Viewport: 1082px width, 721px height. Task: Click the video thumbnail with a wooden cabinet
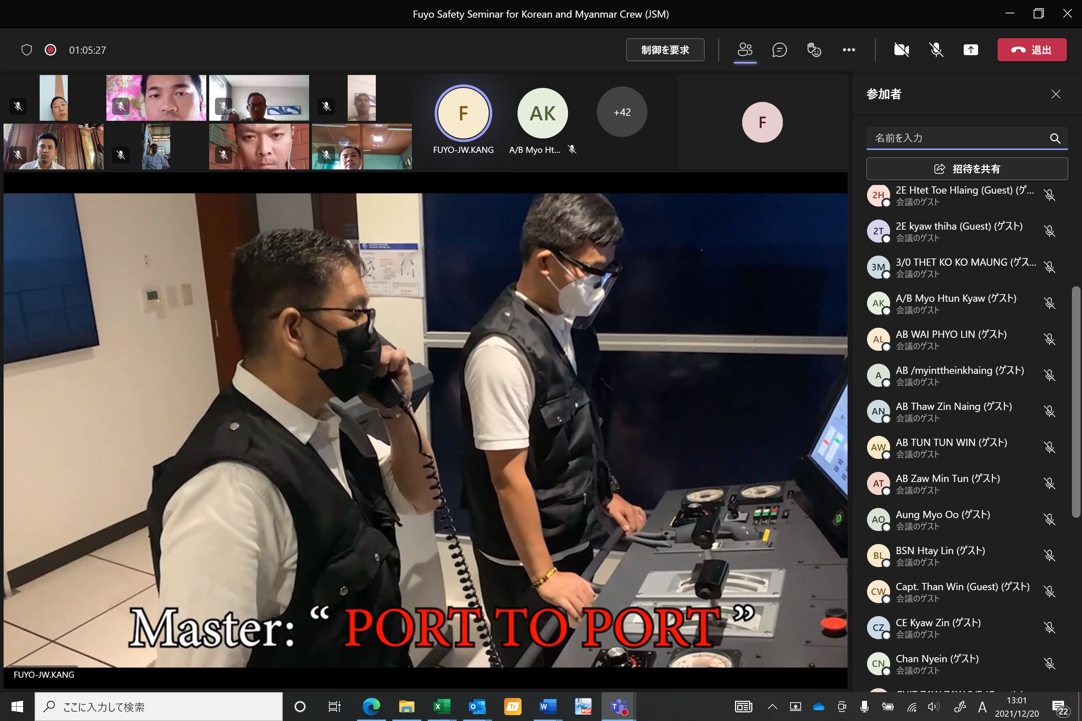pos(54,147)
